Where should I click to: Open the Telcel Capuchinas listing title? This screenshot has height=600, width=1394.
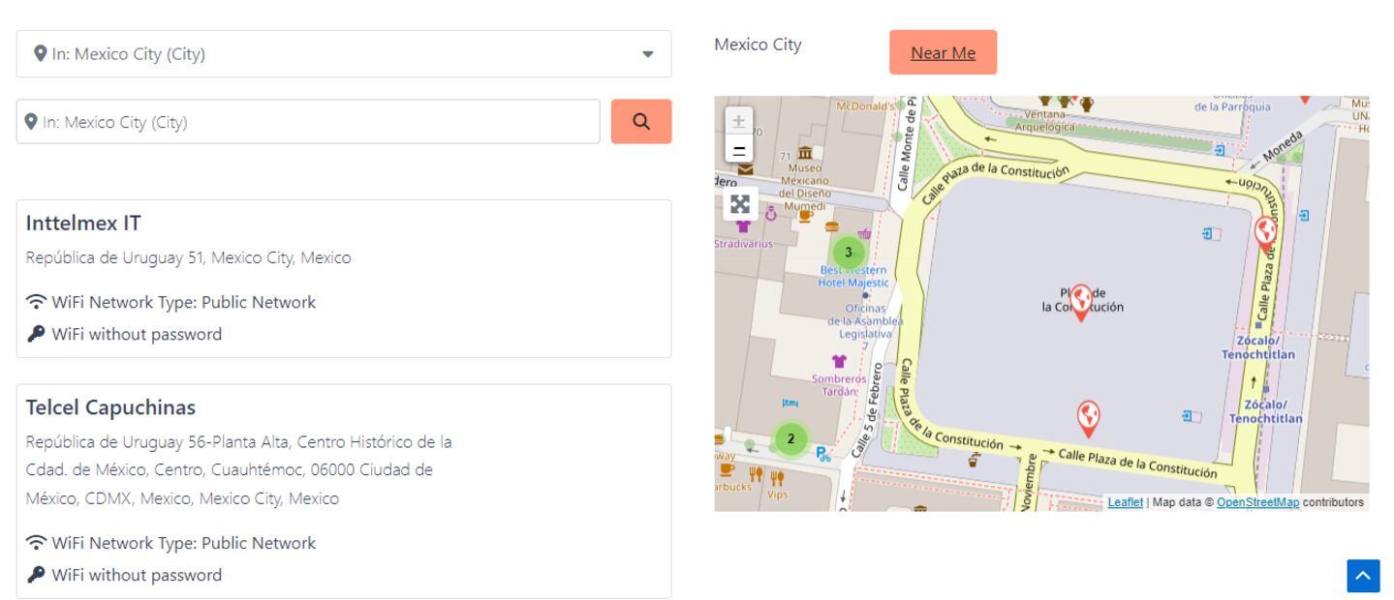click(x=110, y=407)
